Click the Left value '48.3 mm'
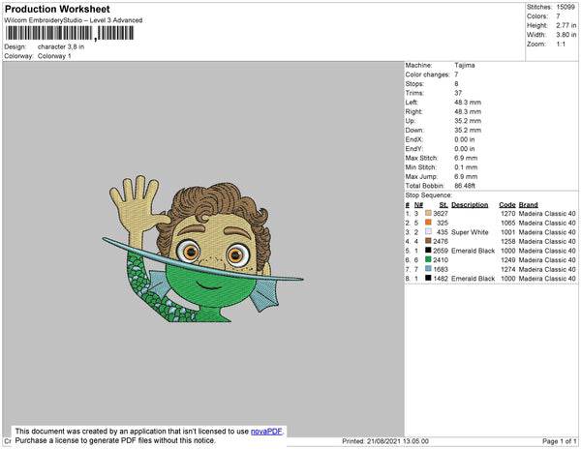Image resolution: width=581 pixels, height=449 pixels. [468, 103]
